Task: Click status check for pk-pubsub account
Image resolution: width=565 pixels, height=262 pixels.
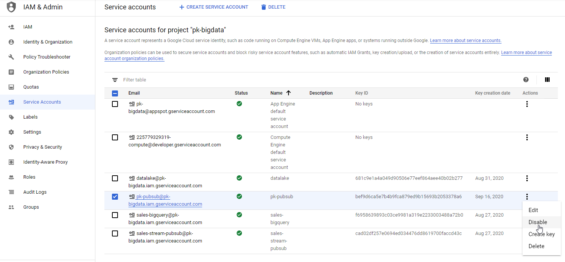Action: coord(239,196)
